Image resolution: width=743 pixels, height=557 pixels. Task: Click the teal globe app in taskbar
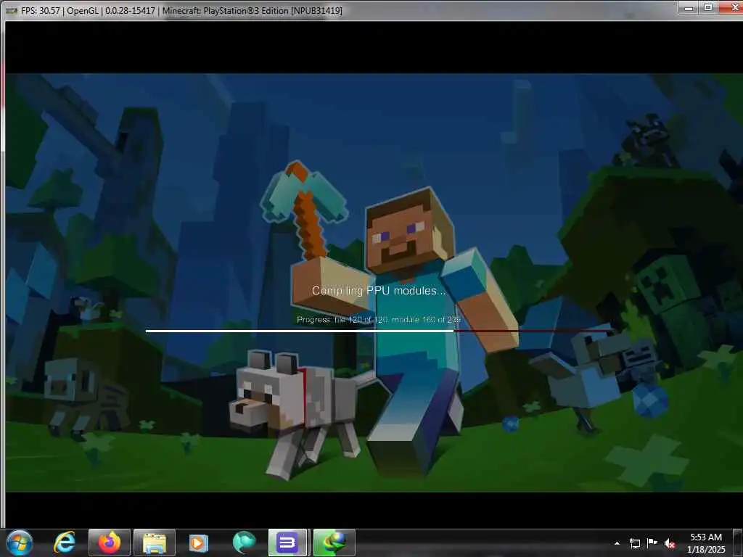click(x=244, y=542)
